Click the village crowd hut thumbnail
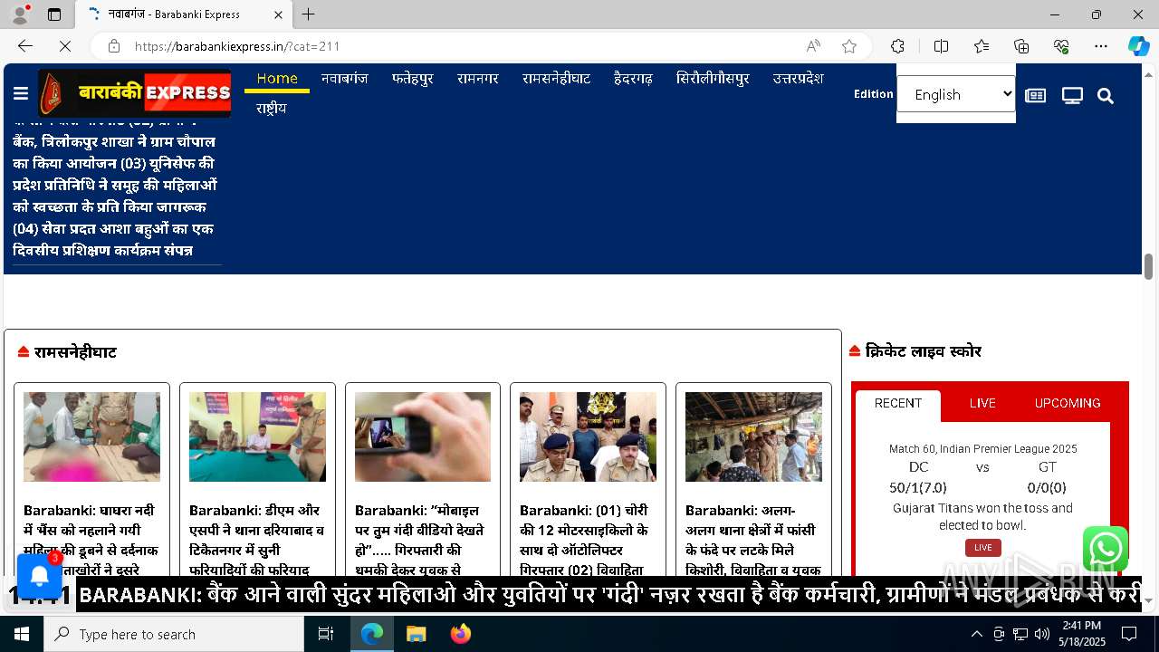 pyautogui.click(x=753, y=436)
